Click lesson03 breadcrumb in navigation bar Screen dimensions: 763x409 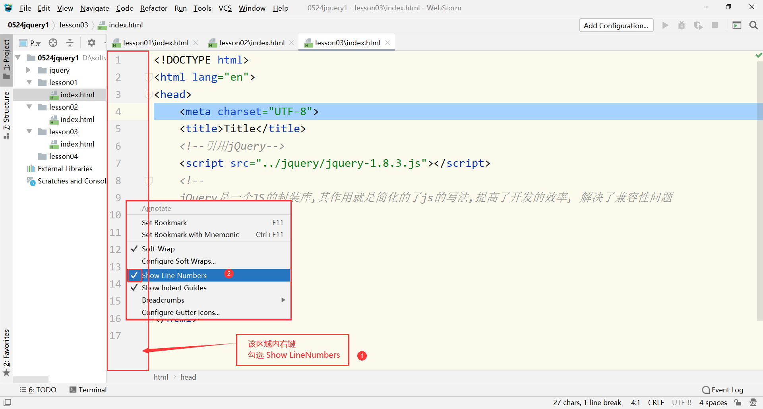click(74, 25)
